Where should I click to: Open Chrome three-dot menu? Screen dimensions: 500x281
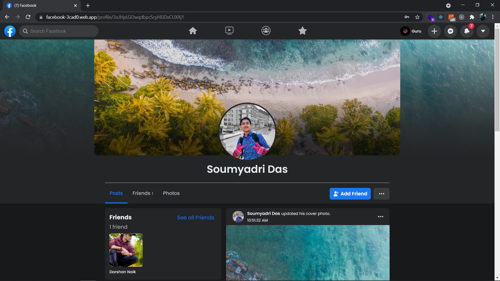click(x=493, y=17)
